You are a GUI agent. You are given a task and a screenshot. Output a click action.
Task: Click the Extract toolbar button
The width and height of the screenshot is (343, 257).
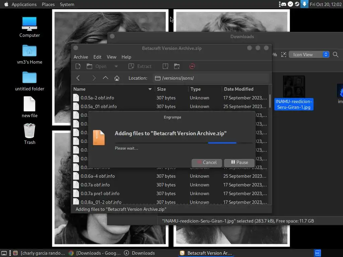click(x=140, y=66)
